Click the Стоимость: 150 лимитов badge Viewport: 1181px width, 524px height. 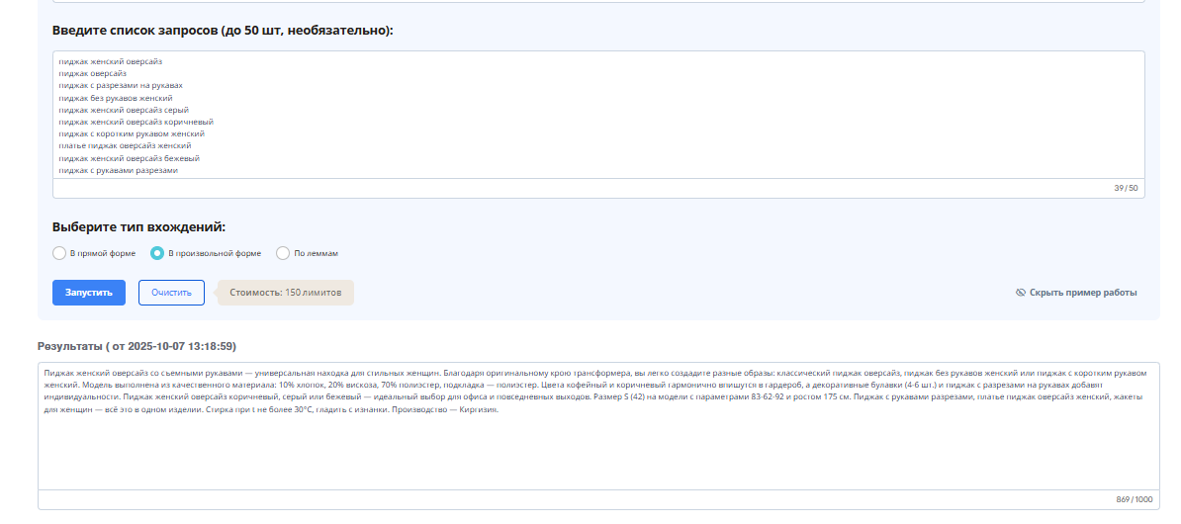pyautogui.click(x=285, y=293)
